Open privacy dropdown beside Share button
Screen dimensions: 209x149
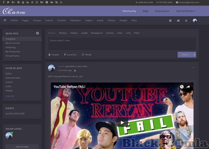pos(194,55)
